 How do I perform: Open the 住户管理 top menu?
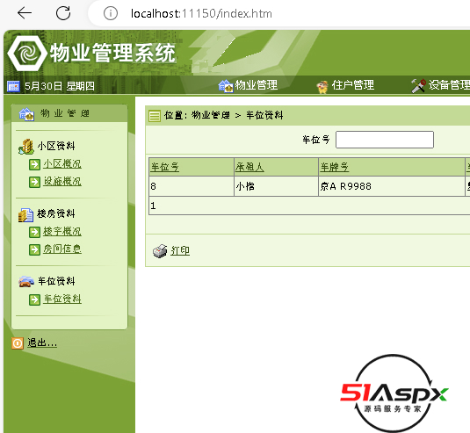coord(345,85)
